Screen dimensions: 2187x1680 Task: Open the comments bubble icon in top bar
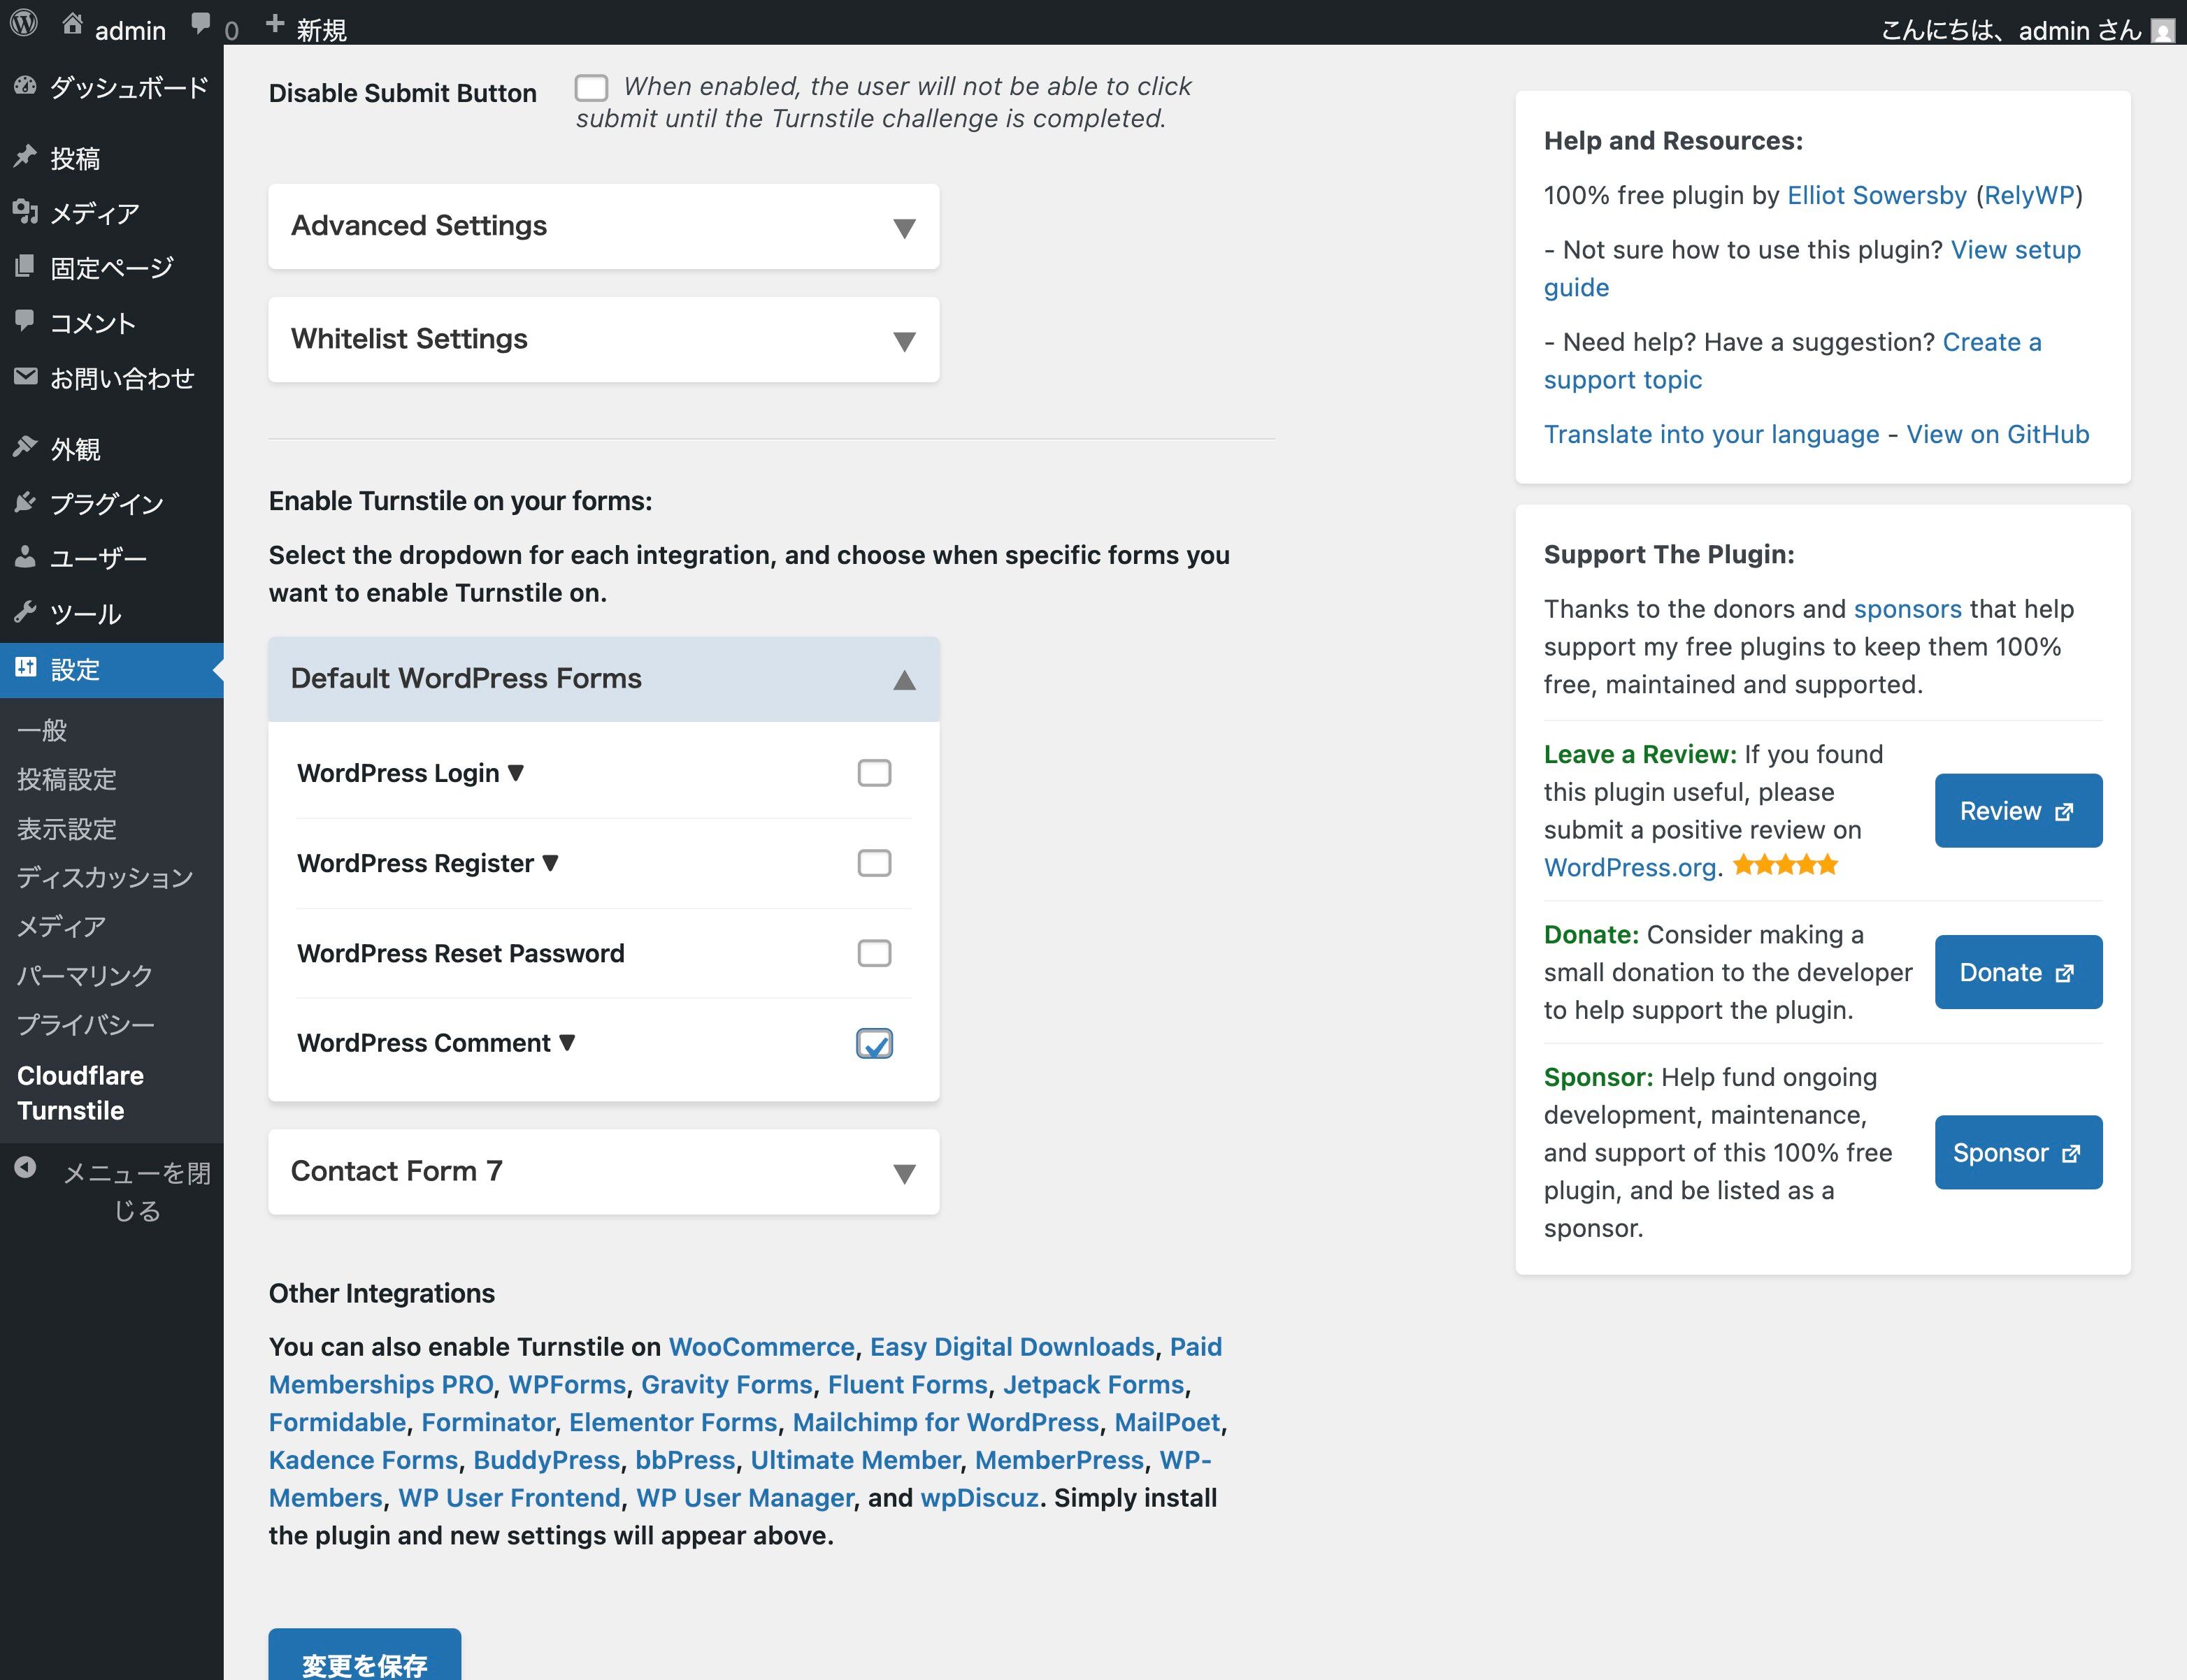pos(201,24)
